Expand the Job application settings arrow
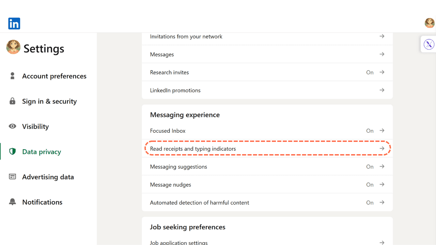 tap(381, 242)
